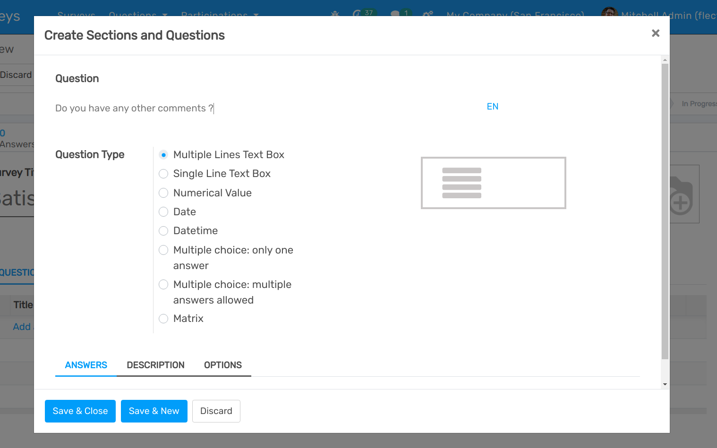Switch to the DESCRIPTION tab
This screenshot has width=717, height=448.
[155, 365]
